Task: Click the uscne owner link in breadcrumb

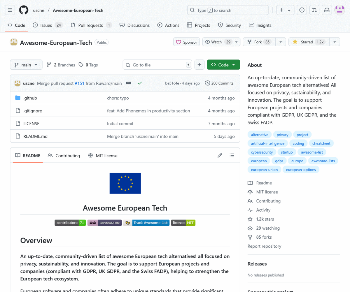Action: pos(39,10)
